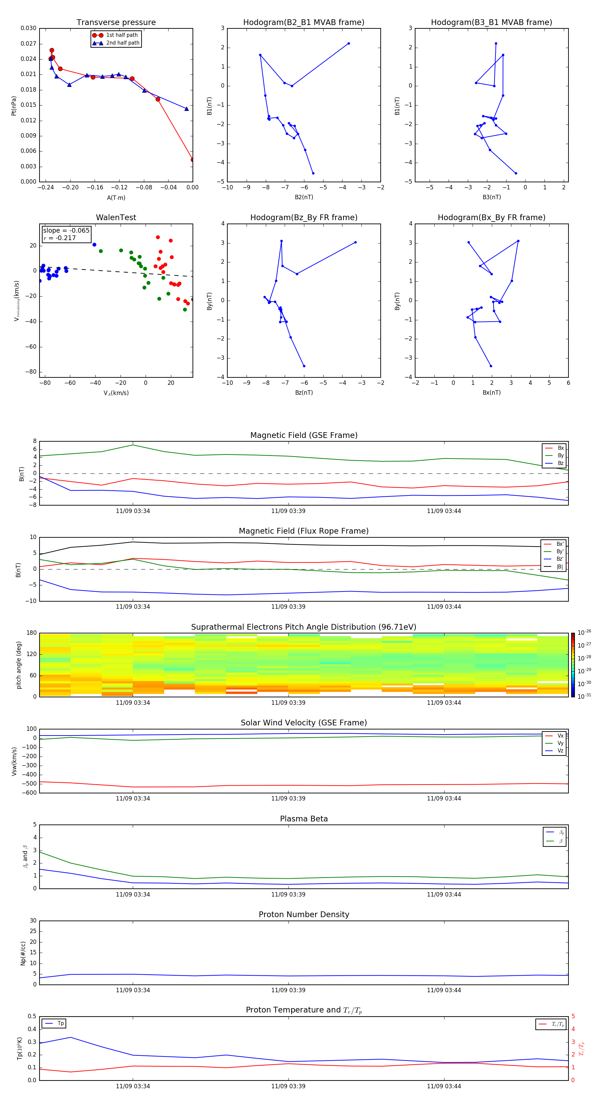Click the 'WalenTest' plot title
Image resolution: width=608 pixels, height=1116 pixels.
116,217
